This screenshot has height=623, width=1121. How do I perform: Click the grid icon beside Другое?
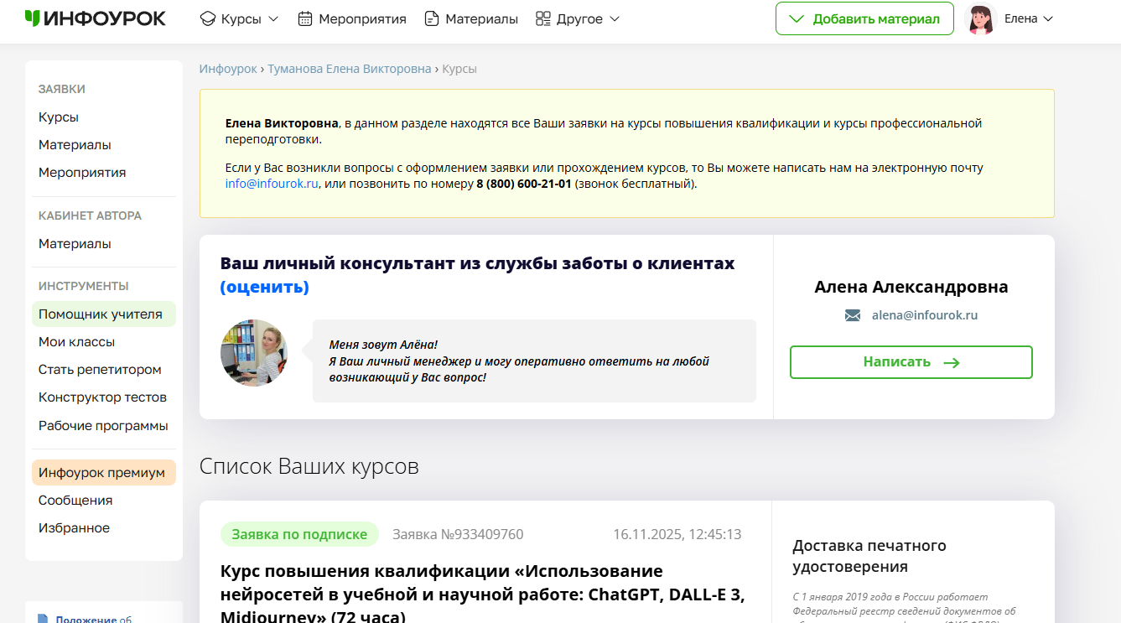point(543,18)
